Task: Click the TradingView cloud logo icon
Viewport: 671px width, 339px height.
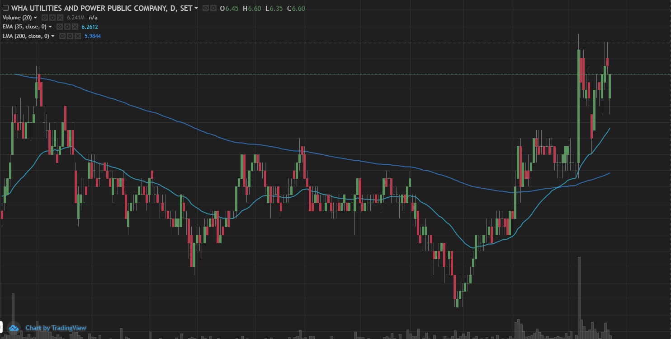Action: tap(14, 328)
